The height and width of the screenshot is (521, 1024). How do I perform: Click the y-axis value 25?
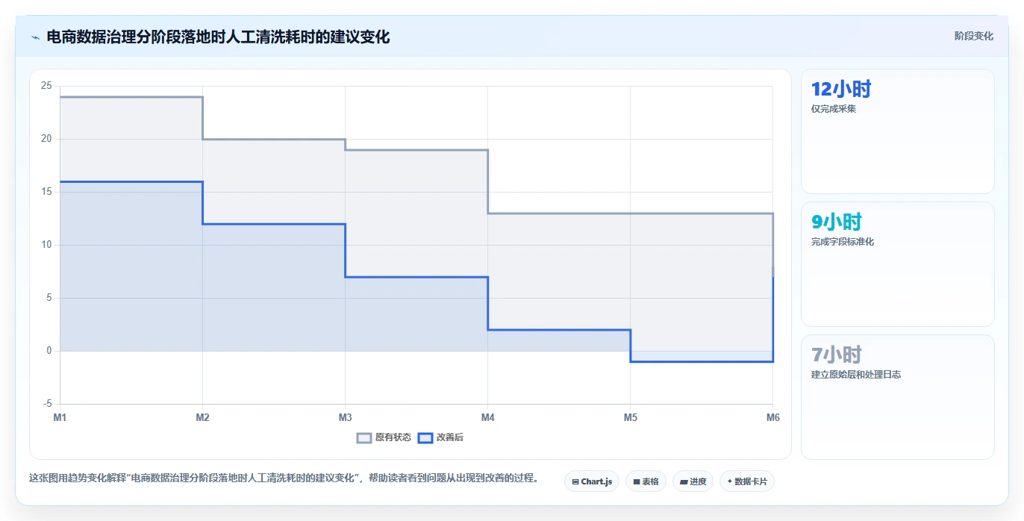[46, 86]
